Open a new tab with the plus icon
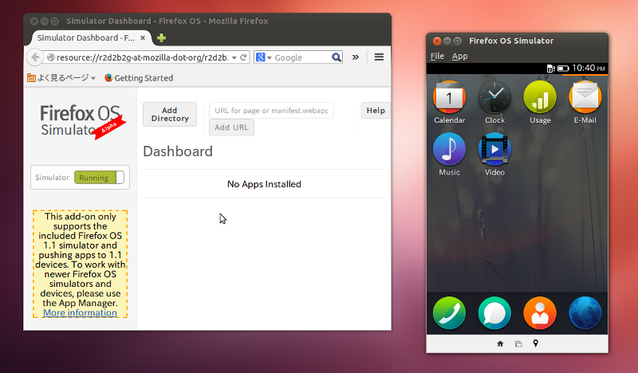Image resolution: width=638 pixels, height=373 pixels. tap(162, 37)
